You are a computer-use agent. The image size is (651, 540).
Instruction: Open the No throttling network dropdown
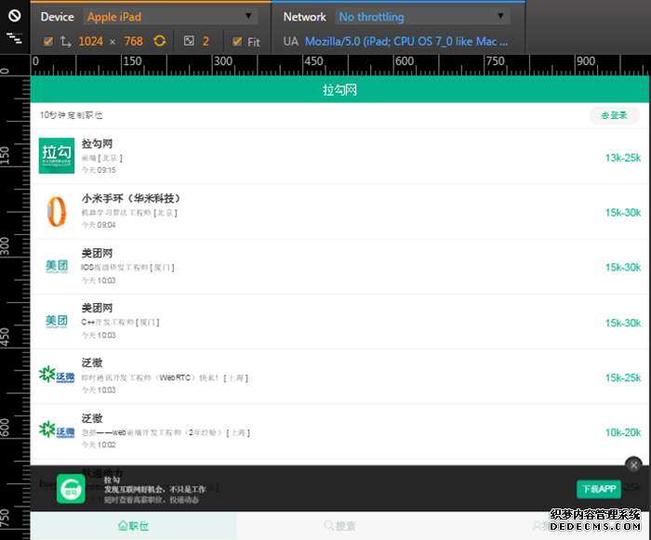click(422, 17)
